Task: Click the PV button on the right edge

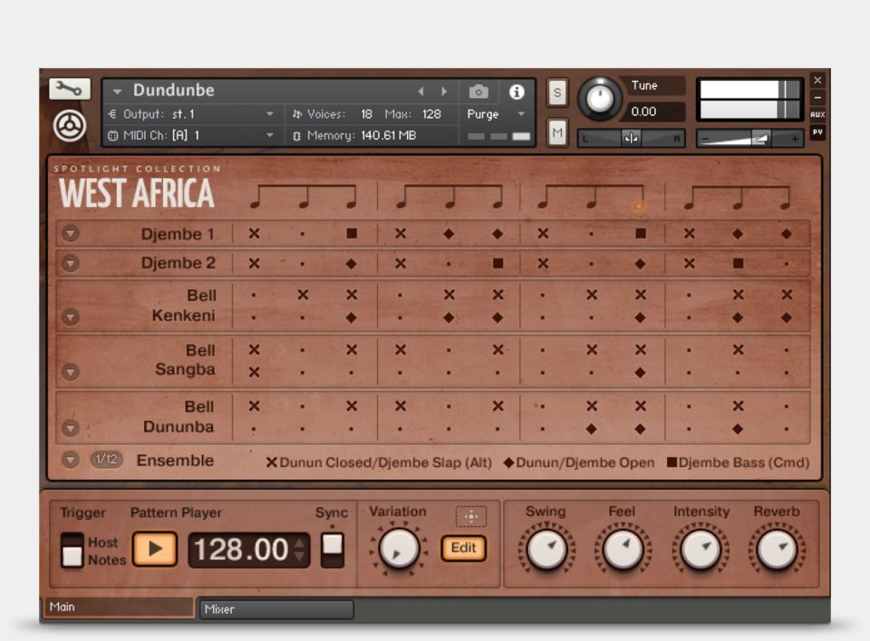Action: click(x=817, y=132)
